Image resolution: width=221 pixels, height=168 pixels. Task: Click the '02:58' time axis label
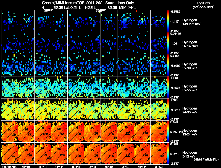(159, 167)
